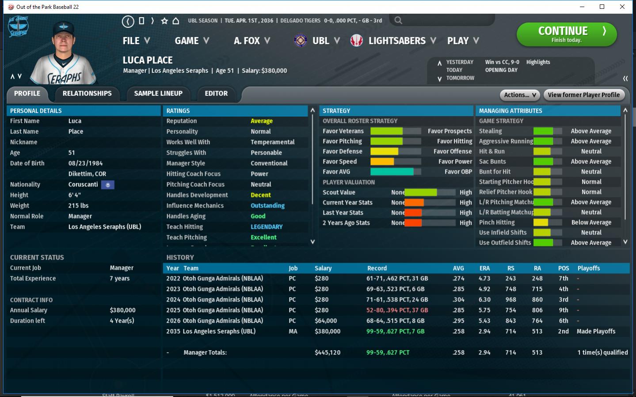Click the up arrow above Yesterday

[x=439, y=63]
